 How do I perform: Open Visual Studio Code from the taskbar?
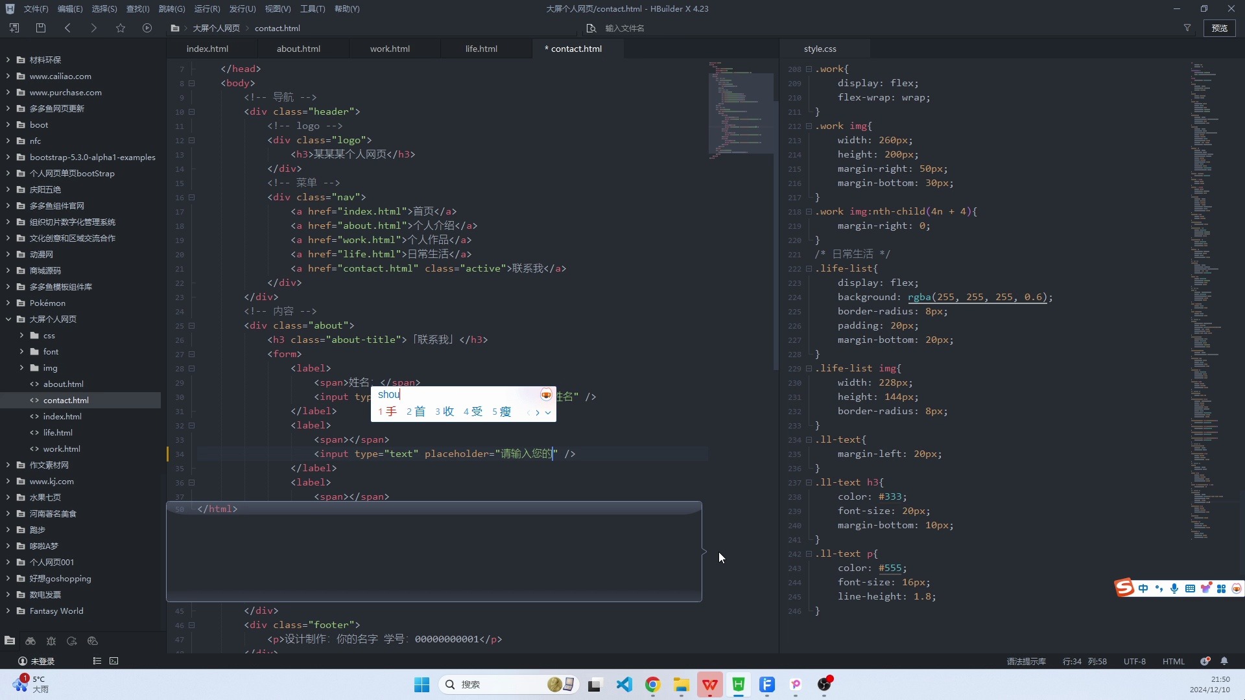coord(624,684)
